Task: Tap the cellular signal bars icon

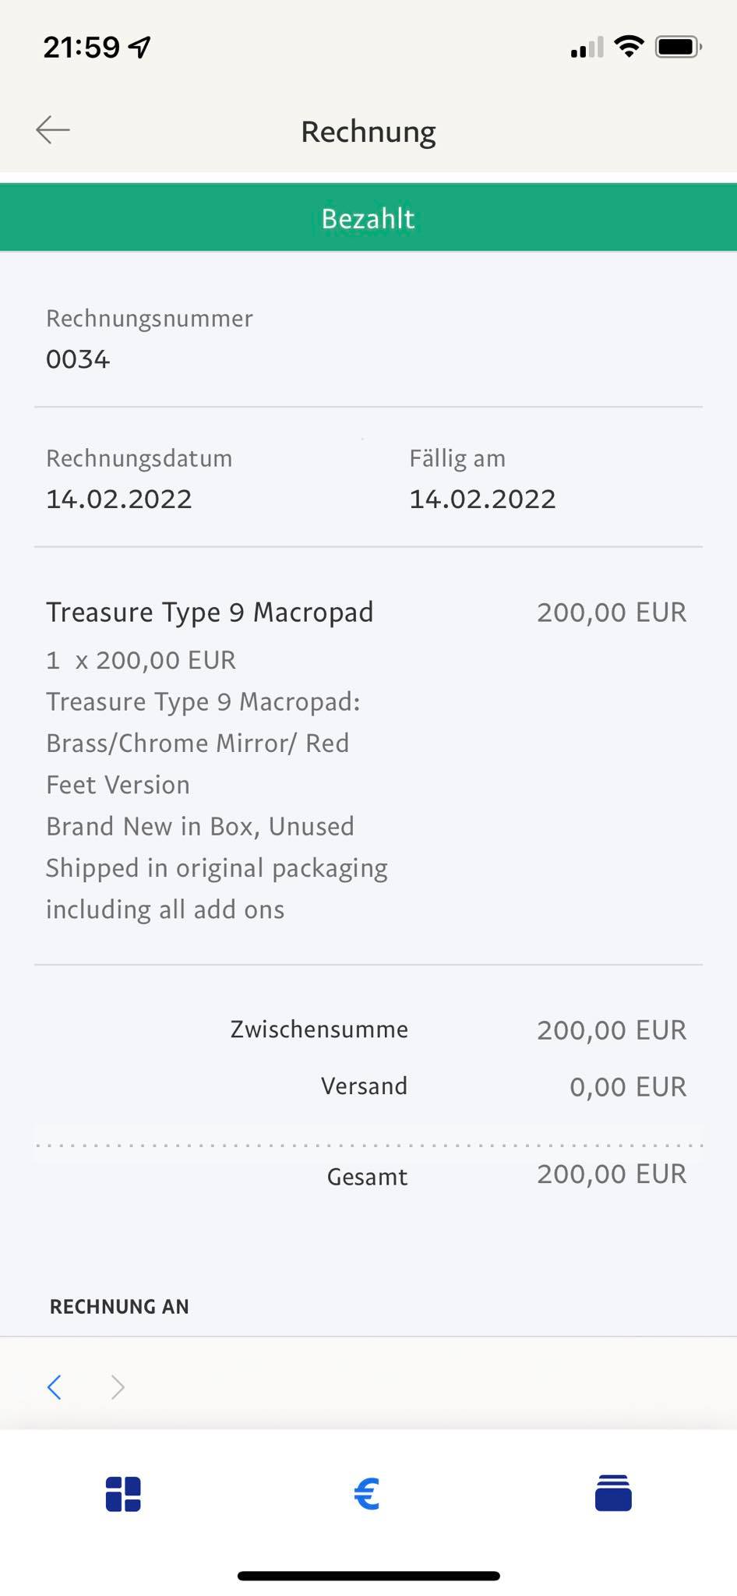Action: (x=587, y=48)
